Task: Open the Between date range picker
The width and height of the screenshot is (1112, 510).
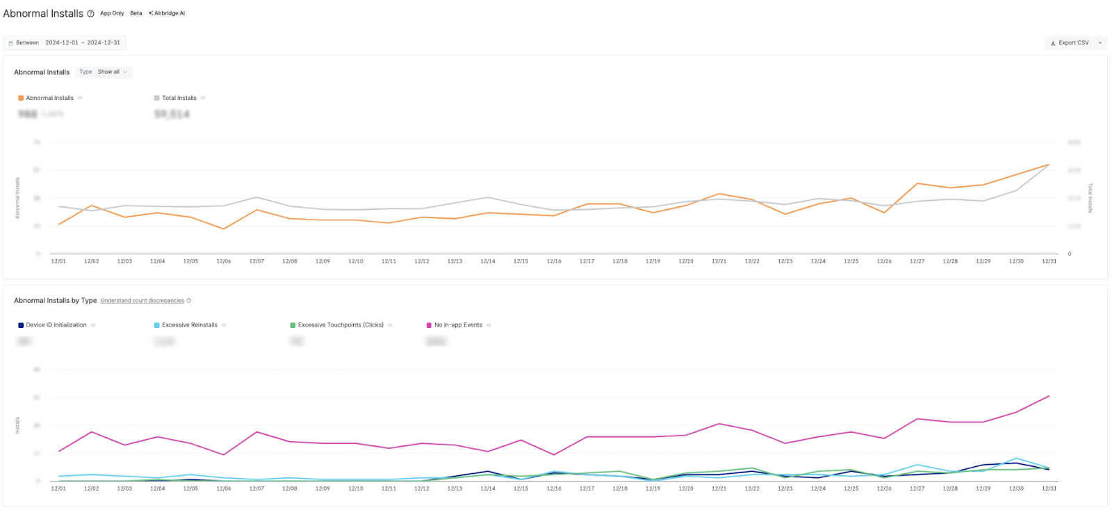Action: coord(65,43)
